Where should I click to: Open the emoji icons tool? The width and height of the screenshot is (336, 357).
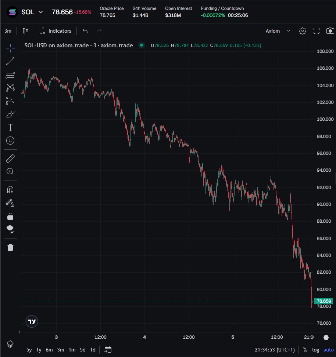point(10,141)
